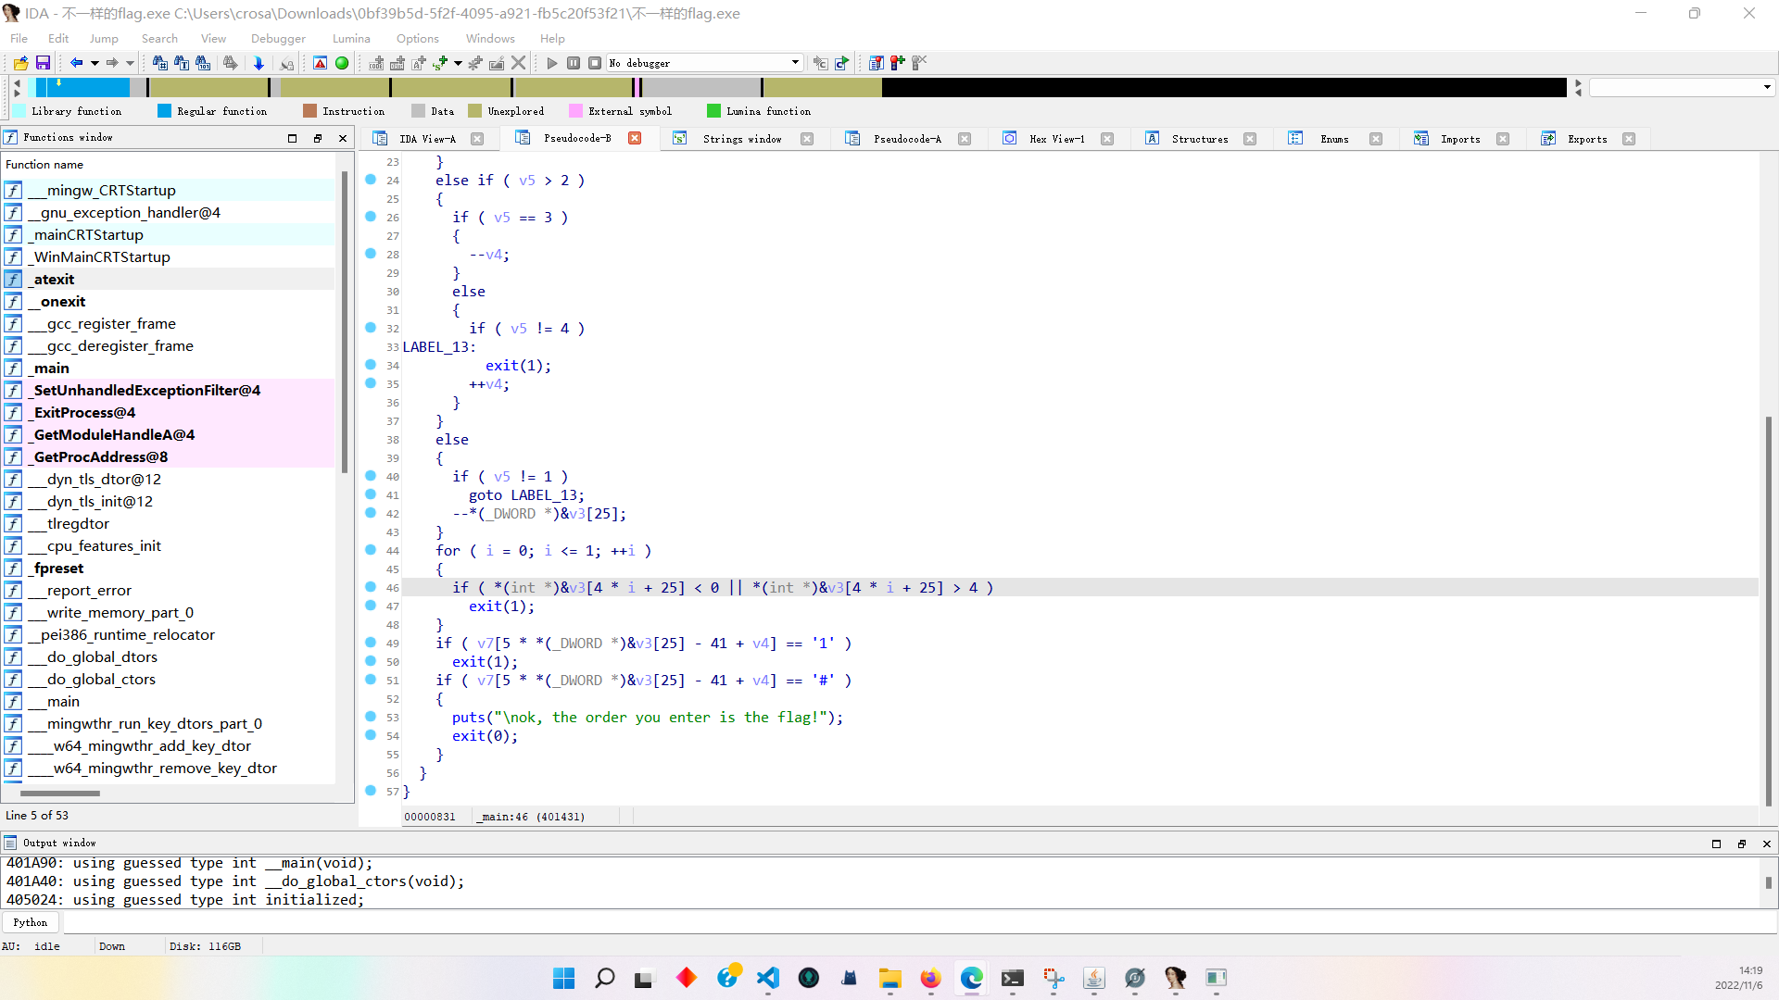Float the Functions window panel
Image resolution: width=1779 pixels, height=1000 pixels.
pos(318,138)
